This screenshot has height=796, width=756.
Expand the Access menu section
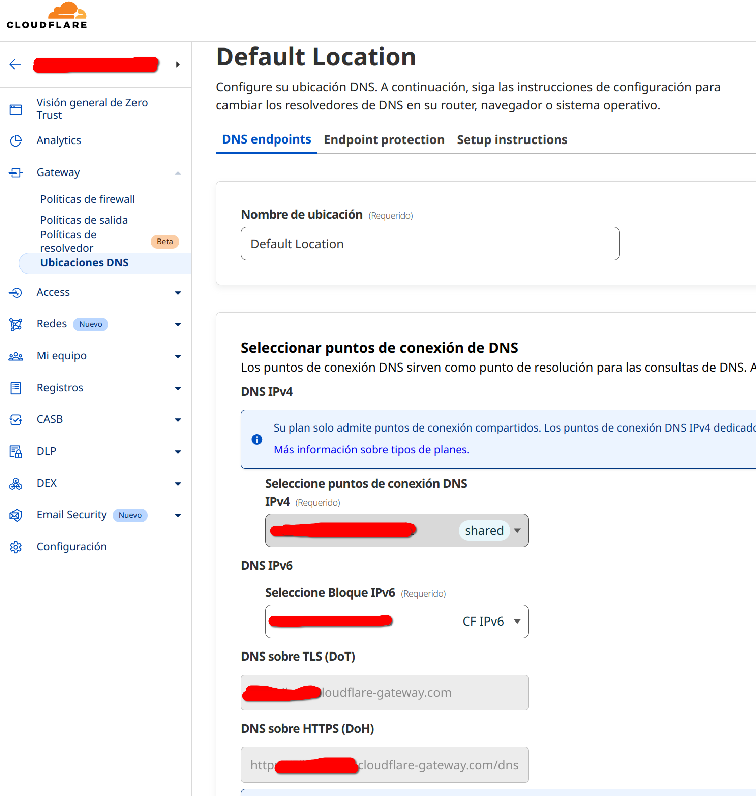click(177, 293)
